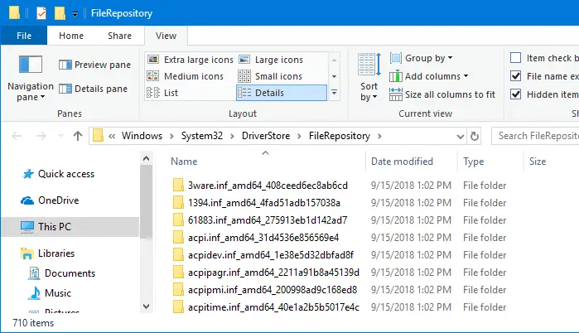Select This PC in navigation pane
Viewport: 579px width, 333px height.
point(70,227)
